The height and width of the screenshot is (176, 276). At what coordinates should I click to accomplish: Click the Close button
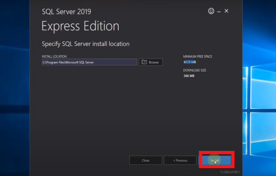(x=145, y=160)
